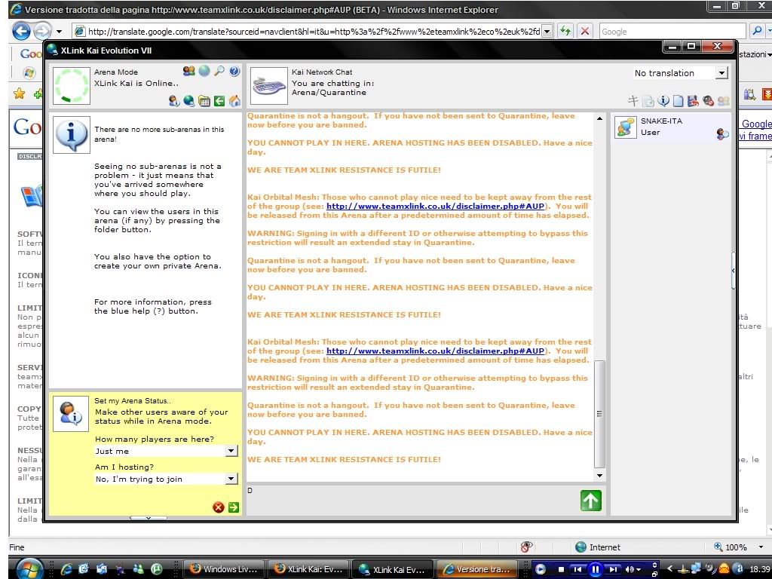
Task: Refresh the page in Internet Explorer
Action: click(565, 31)
